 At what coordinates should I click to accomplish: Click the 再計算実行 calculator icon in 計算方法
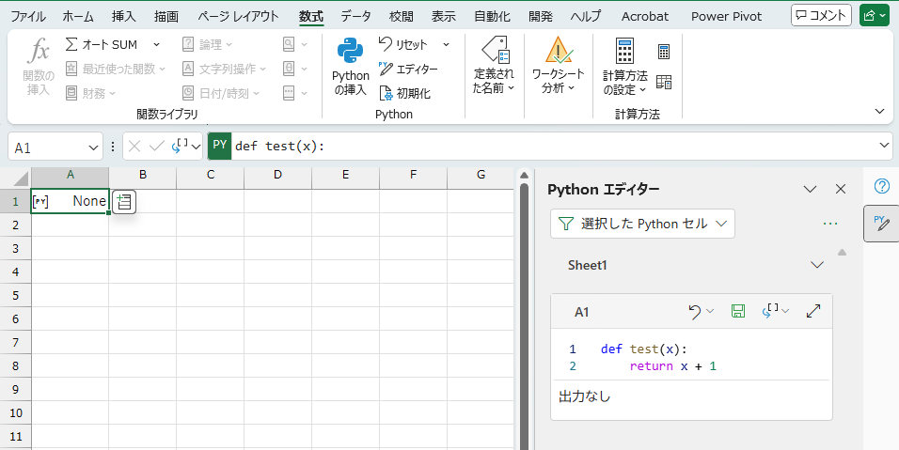tap(663, 52)
